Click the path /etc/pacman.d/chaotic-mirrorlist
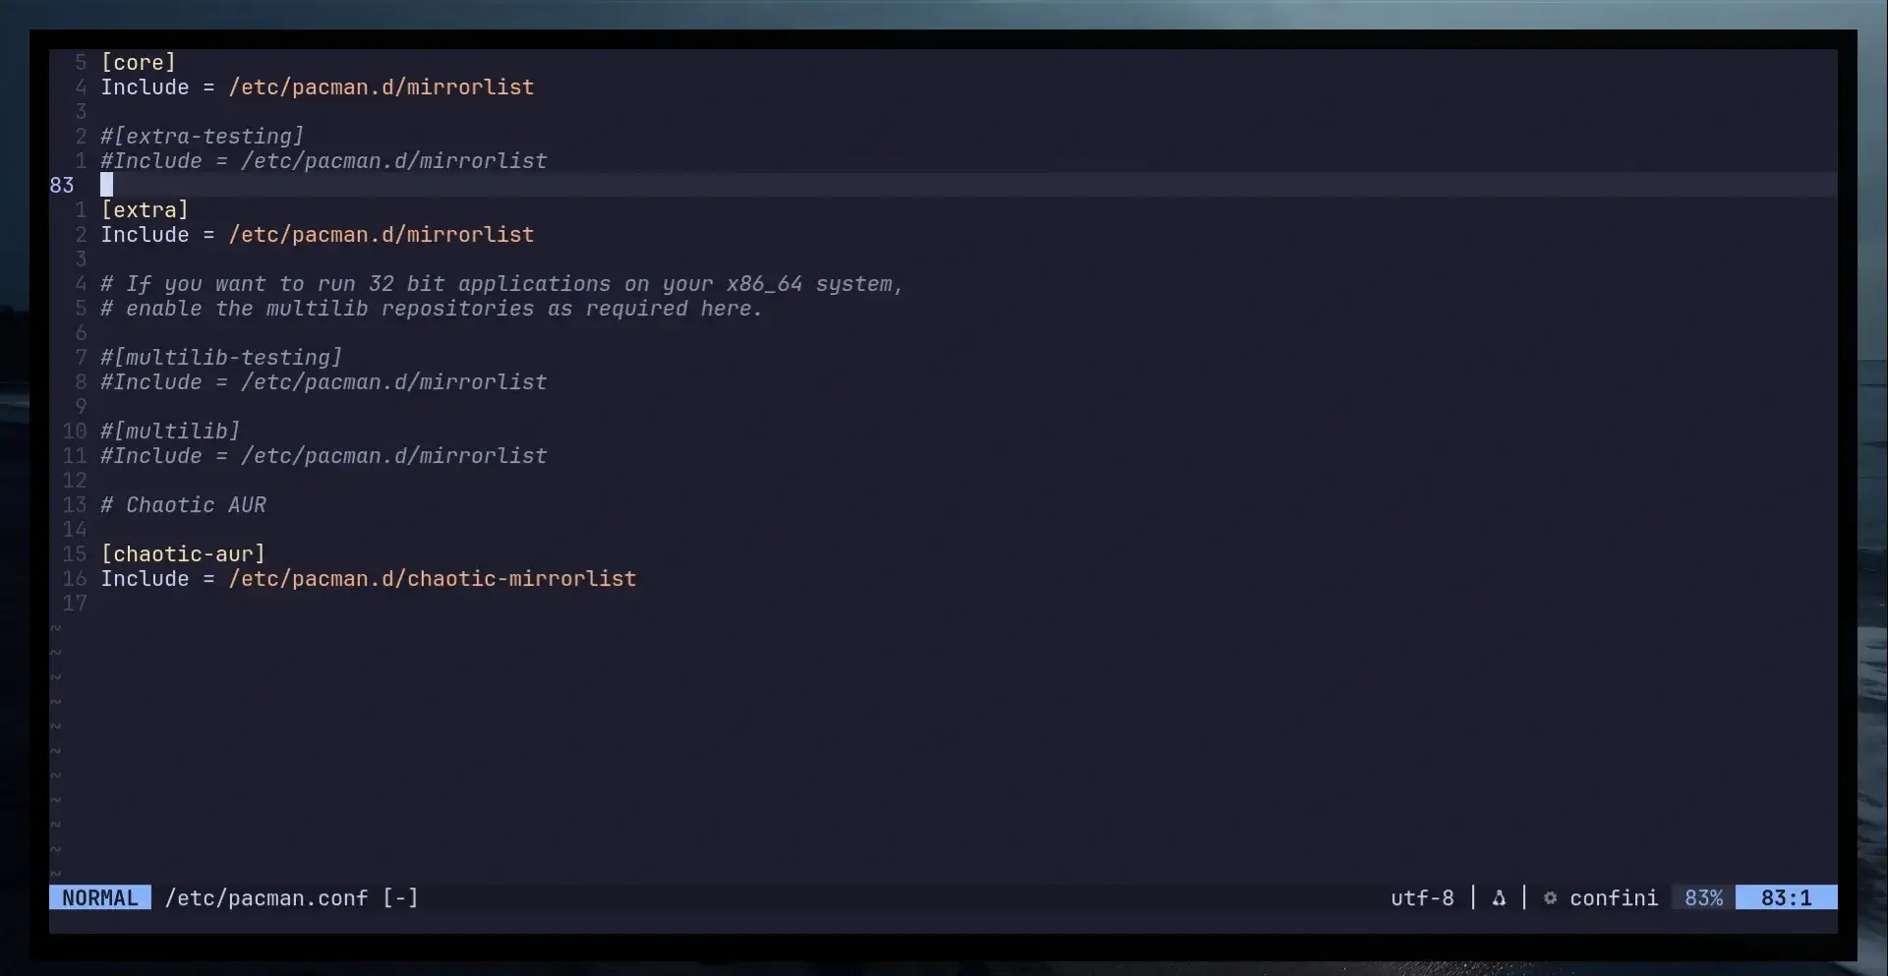The width and height of the screenshot is (1888, 976). tap(433, 579)
